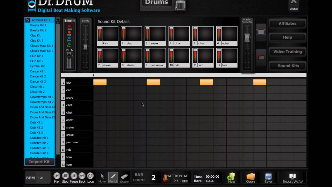
Task: Turn the metronome OFF
Action: [185, 181]
